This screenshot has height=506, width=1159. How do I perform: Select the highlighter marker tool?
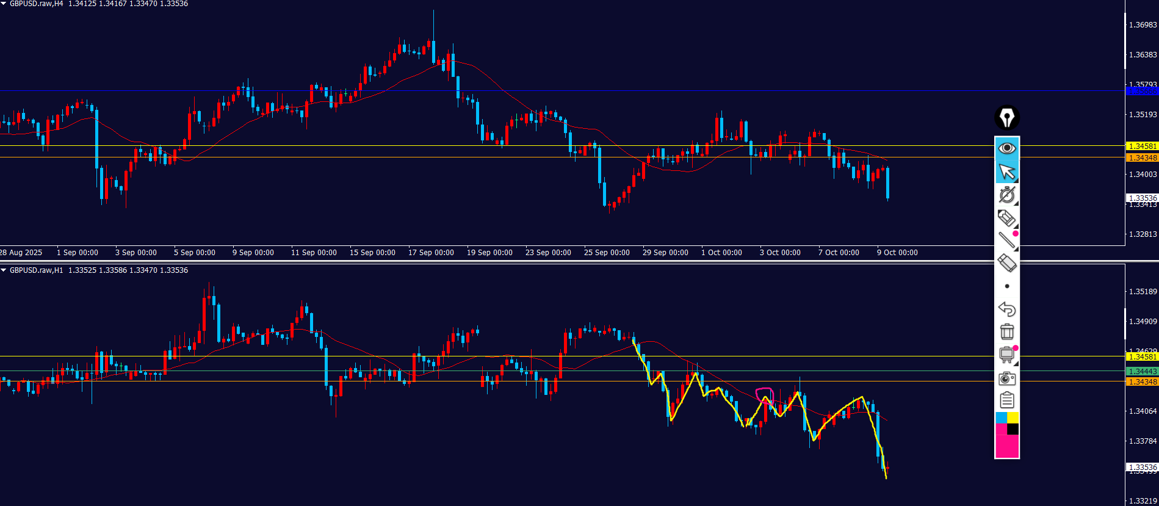1006,217
